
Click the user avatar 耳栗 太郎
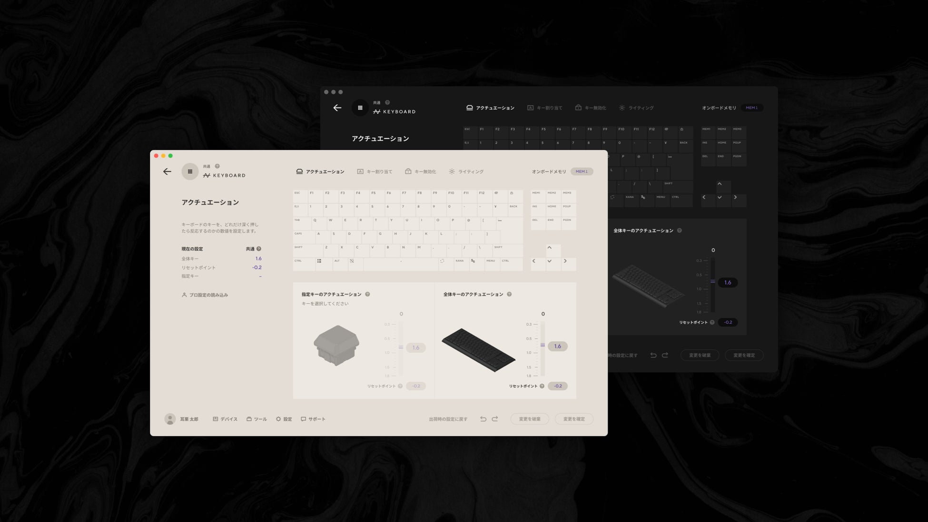(x=170, y=419)
